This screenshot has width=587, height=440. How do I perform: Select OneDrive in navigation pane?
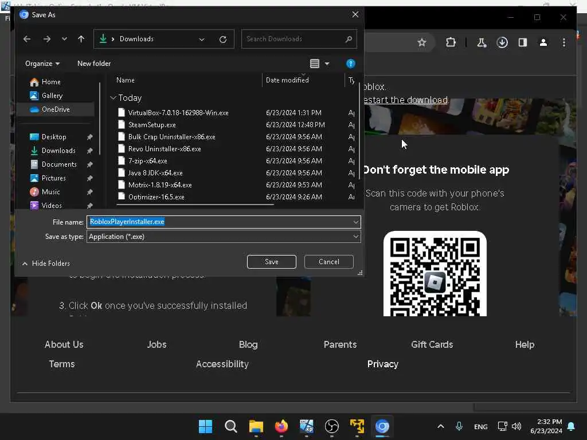[56, 109]
